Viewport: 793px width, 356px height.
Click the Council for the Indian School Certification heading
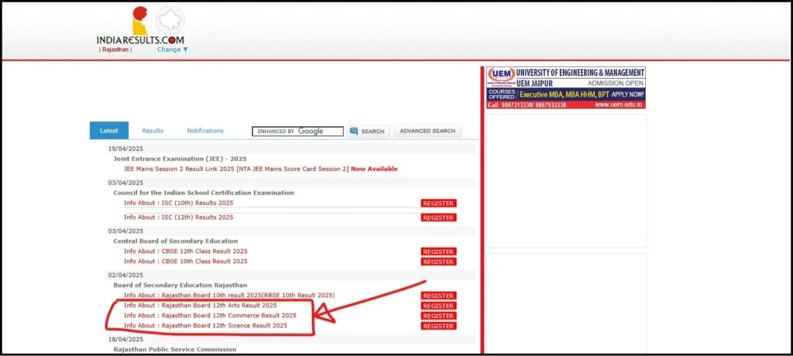204,193
